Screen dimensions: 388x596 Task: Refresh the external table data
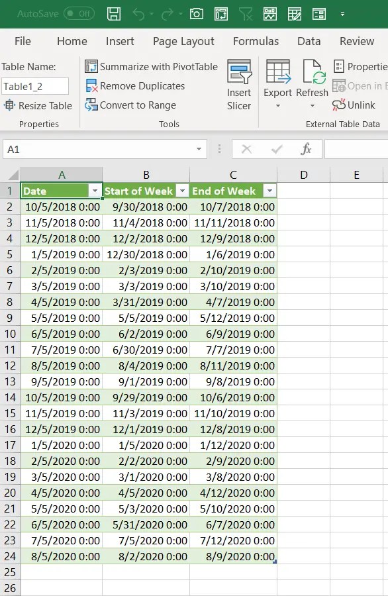pyautogui.click(x=312, y=83)
